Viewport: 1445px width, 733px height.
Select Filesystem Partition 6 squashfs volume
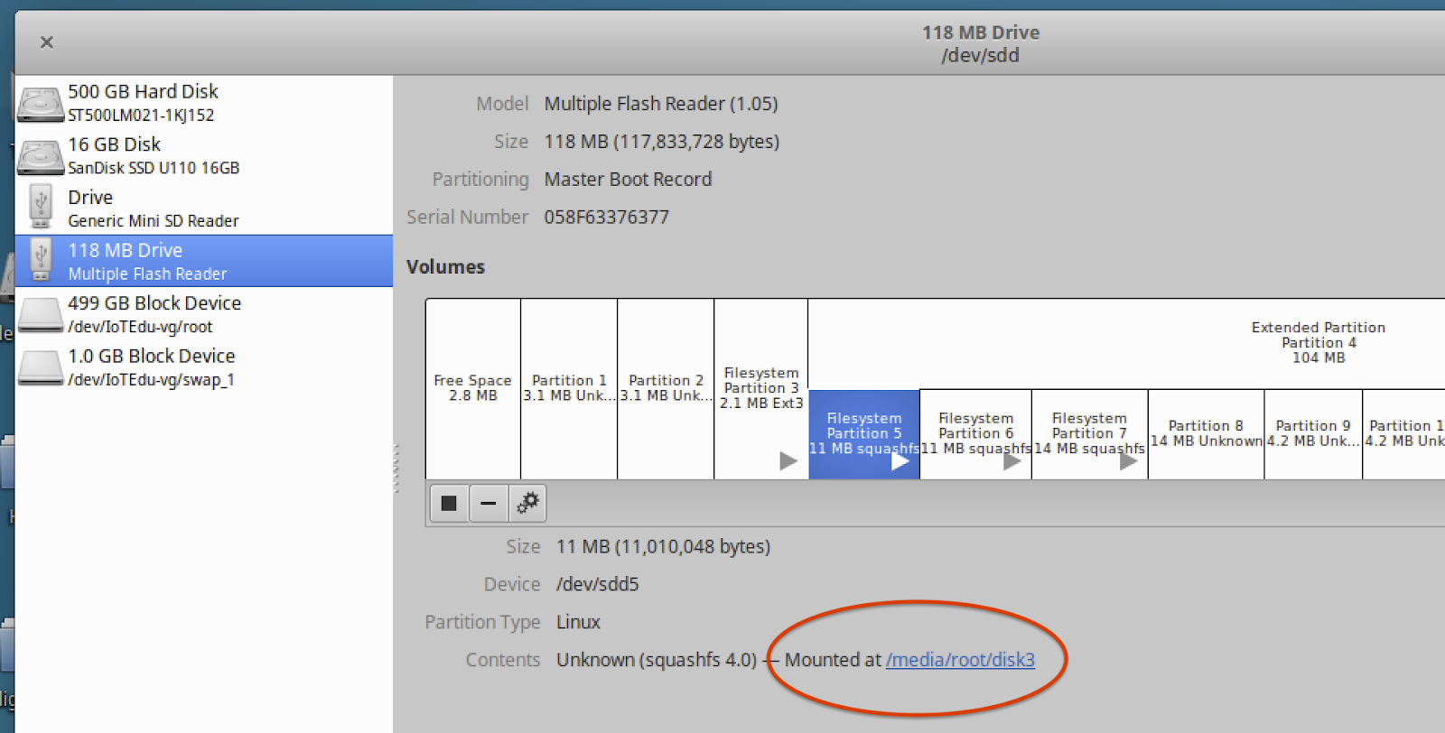pos(975,433)
